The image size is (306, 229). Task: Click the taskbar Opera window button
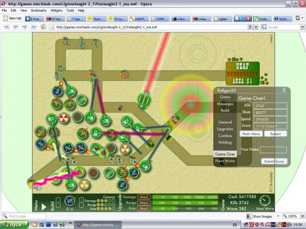click(98, 225)
